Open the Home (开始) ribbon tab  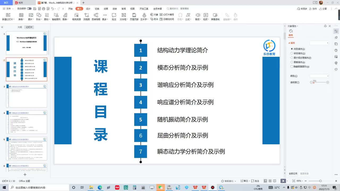[x=70, y=9]
